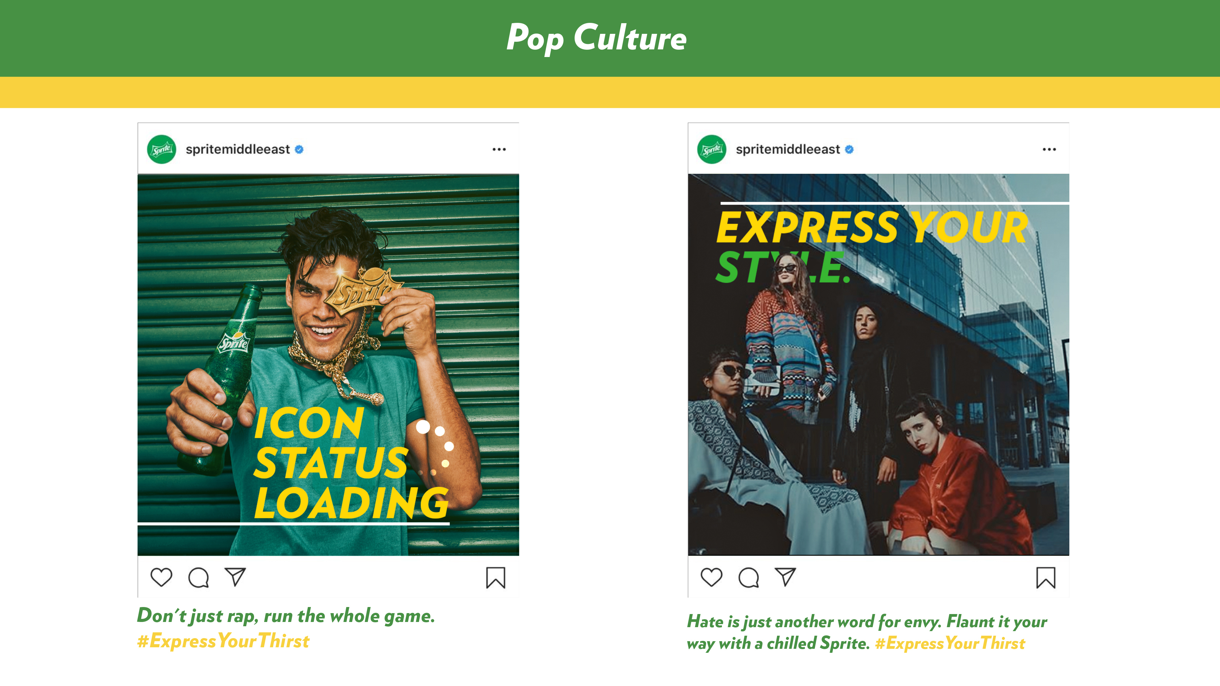Viewport: 1220px width, 686px height.
Task: Open the yellow #ExpressYourThirst hashtag under the left post
Action: 223,641
